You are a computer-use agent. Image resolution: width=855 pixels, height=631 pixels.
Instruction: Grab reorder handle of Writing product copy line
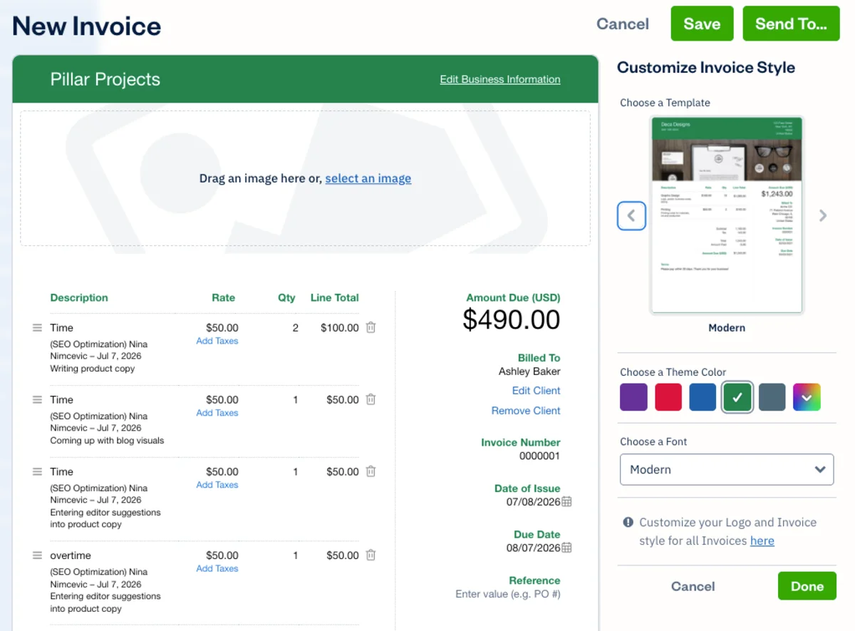point(37,328)
